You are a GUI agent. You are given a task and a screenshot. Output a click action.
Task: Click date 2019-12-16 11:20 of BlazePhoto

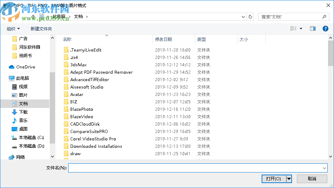(173, 109)
